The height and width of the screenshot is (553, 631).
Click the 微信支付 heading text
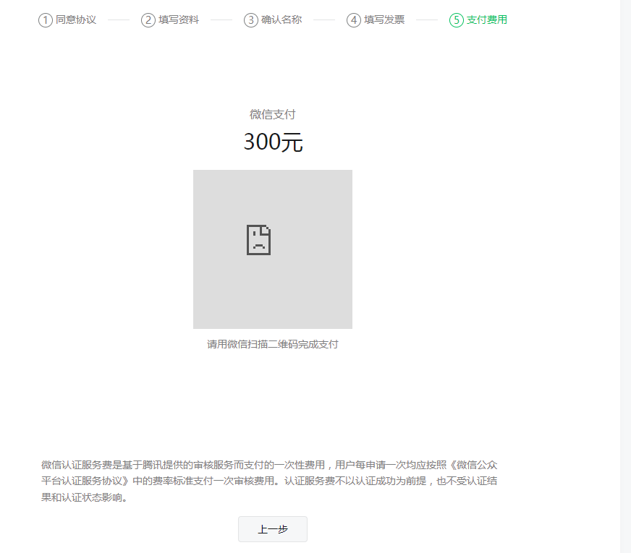272,114
